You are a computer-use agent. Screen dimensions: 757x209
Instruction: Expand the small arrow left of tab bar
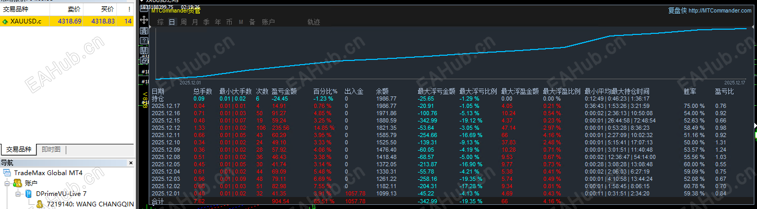150,27
